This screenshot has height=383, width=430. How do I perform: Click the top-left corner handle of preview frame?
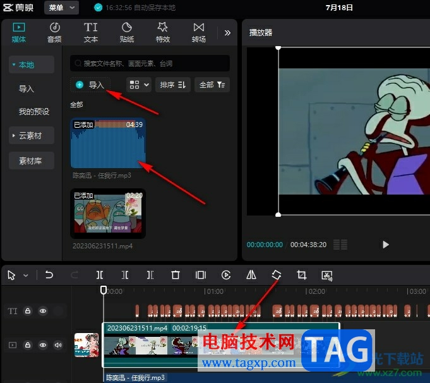[x=278, y=48]
